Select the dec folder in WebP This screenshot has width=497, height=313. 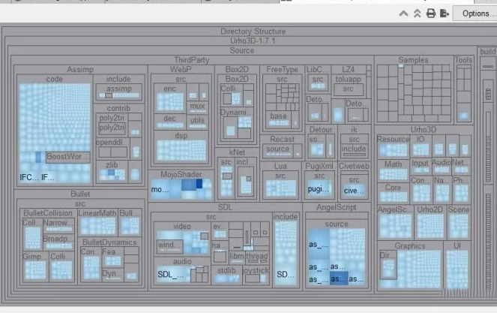[169, 119]
